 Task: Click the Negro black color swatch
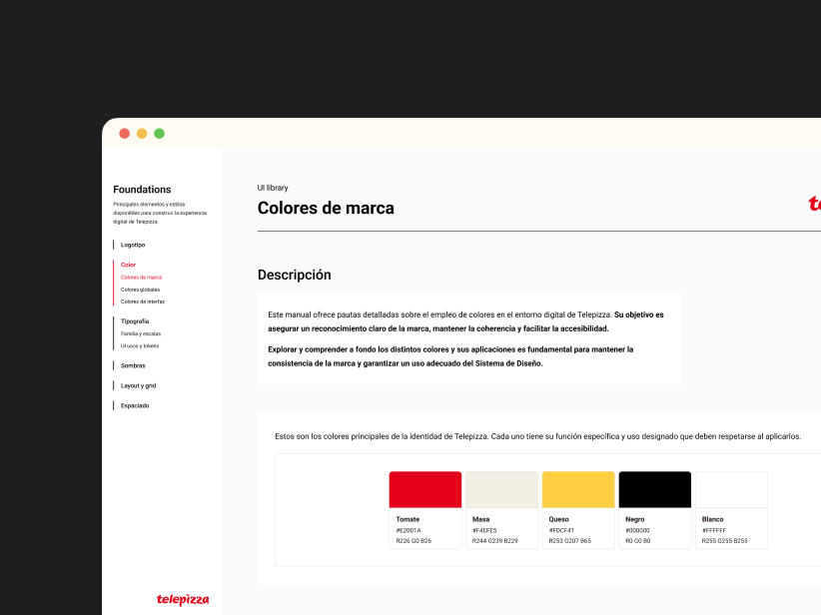654,489
